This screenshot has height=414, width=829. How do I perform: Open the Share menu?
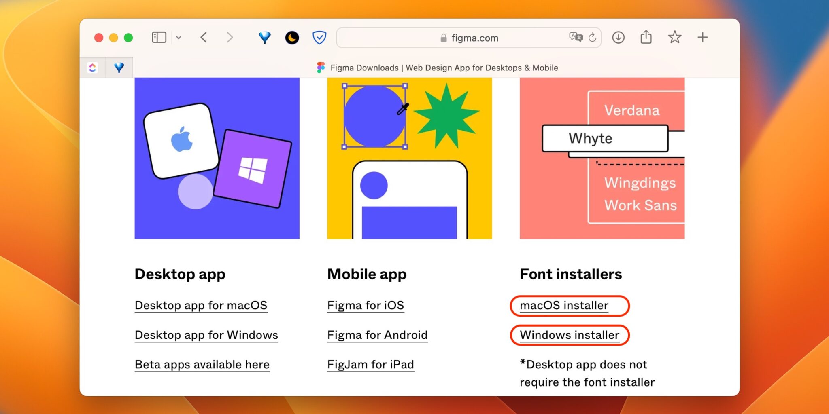(646, 38)
